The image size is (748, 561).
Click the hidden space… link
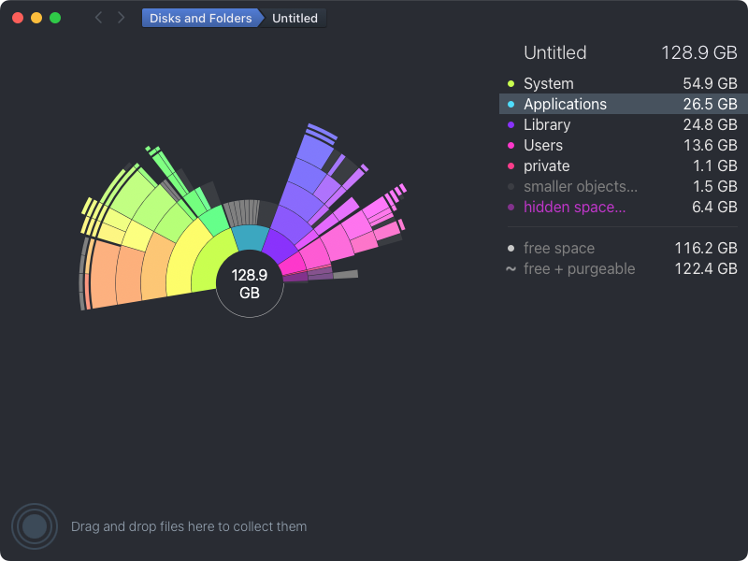click(x=574, y=207)
